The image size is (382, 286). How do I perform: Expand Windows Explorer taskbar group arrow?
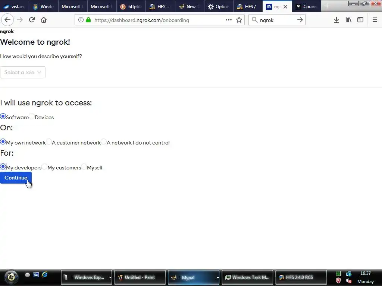tap(110, 277)
